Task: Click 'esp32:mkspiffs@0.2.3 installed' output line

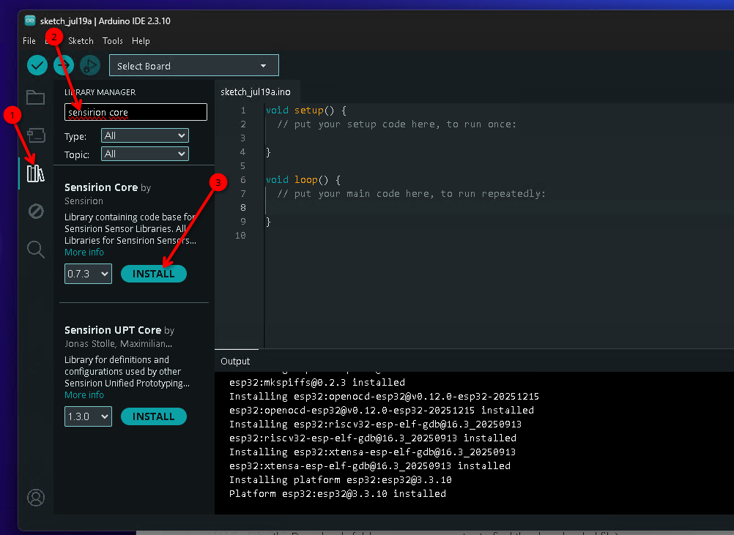Action: click(x=317, y=382)
